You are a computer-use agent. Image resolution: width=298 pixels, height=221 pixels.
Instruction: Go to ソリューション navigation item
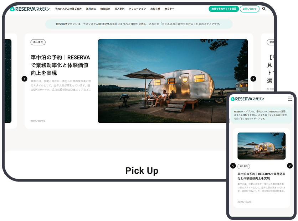point(137,9)
